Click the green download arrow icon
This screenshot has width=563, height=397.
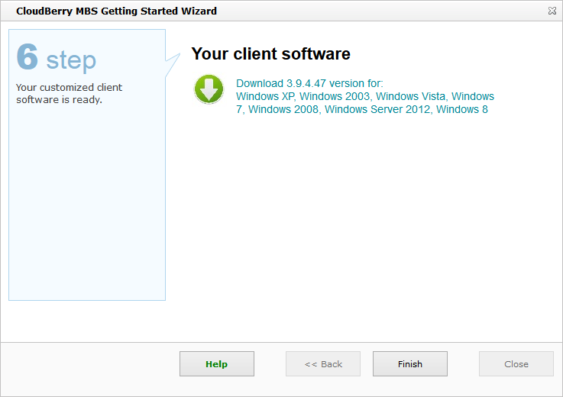click(209, 89)
